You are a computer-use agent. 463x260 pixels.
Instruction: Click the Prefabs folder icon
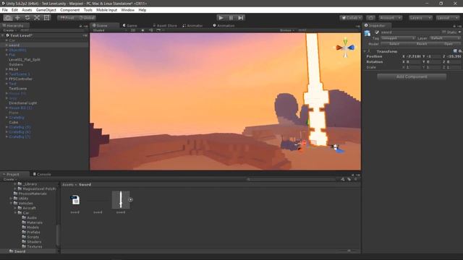click(x=24, y=232)
